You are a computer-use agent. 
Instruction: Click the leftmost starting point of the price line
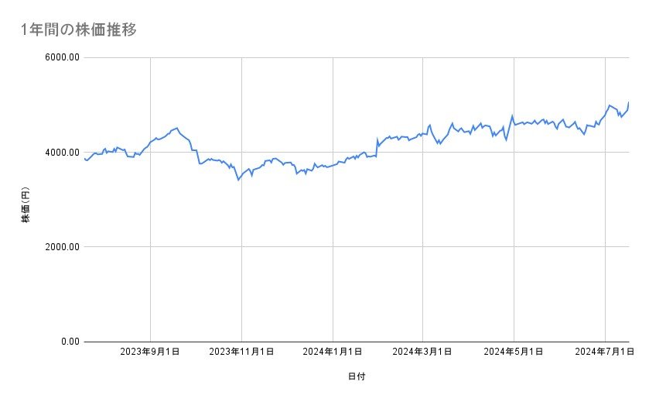(84, 158)
